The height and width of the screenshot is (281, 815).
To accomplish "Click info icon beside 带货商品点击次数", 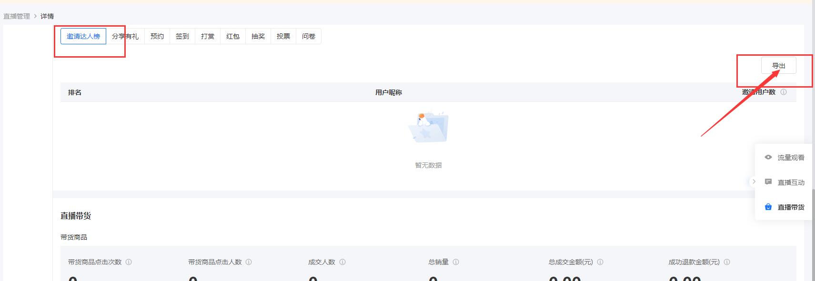I will coord(129,262).
